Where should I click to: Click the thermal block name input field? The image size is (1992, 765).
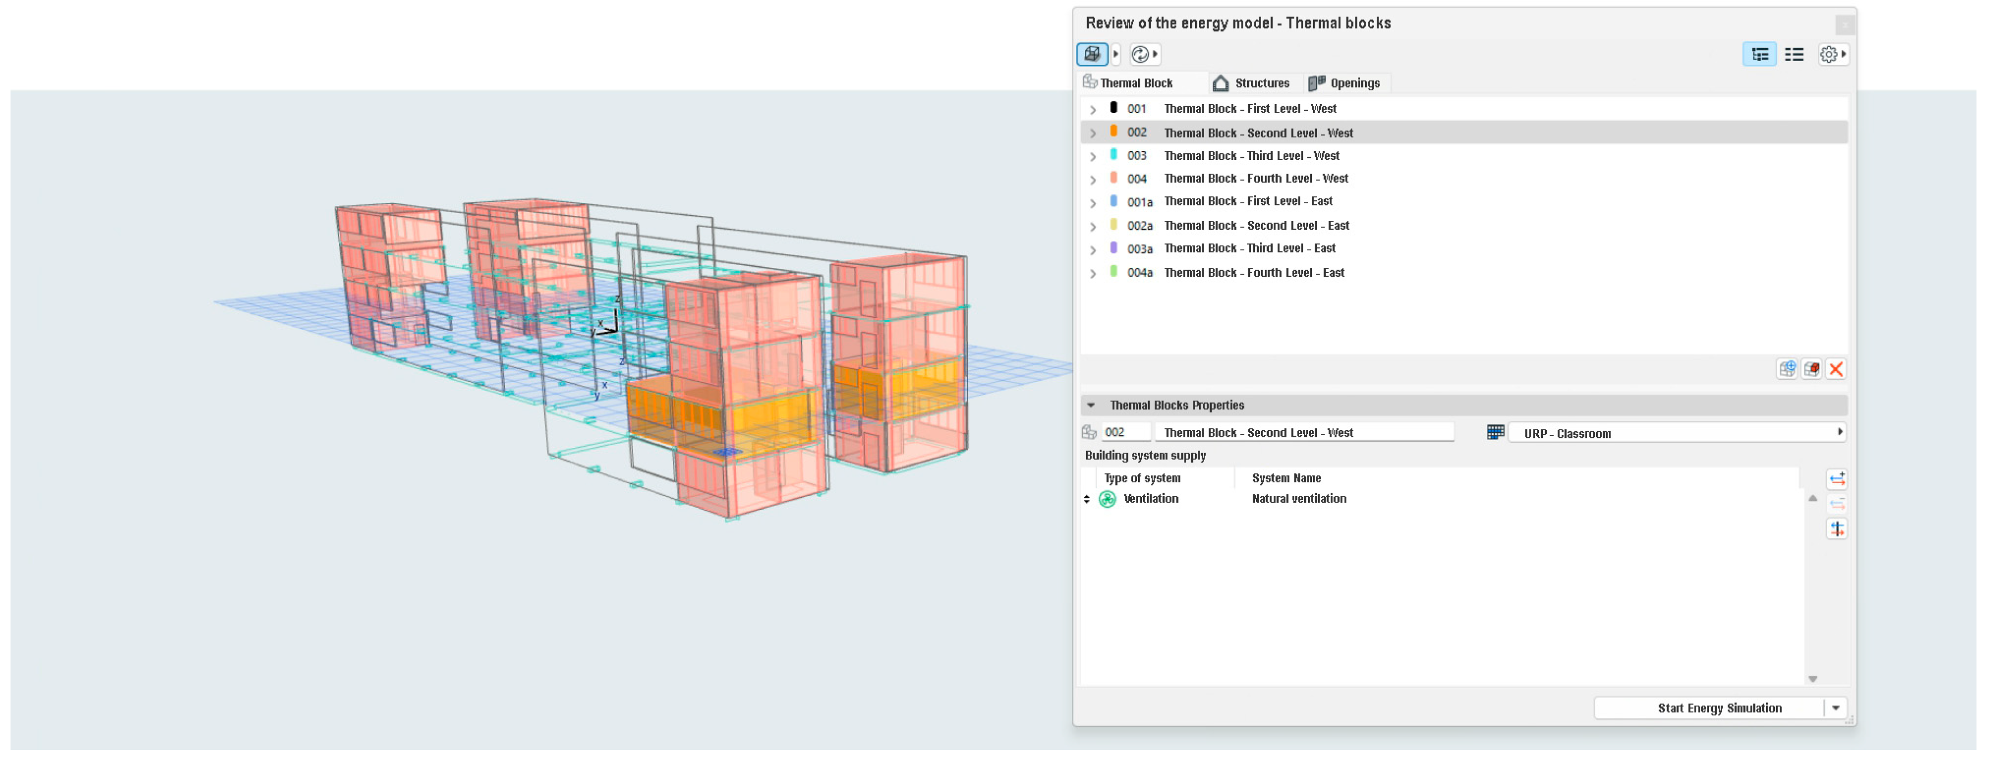[1304, 433]
